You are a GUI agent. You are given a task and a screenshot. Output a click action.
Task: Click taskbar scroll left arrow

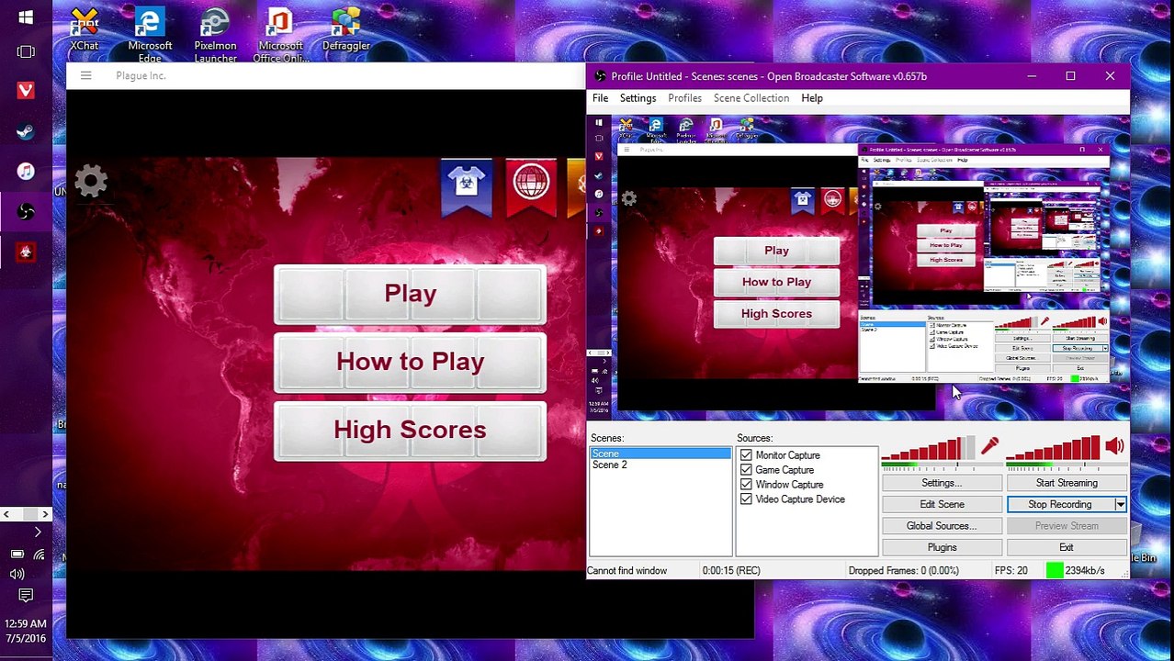6,514
